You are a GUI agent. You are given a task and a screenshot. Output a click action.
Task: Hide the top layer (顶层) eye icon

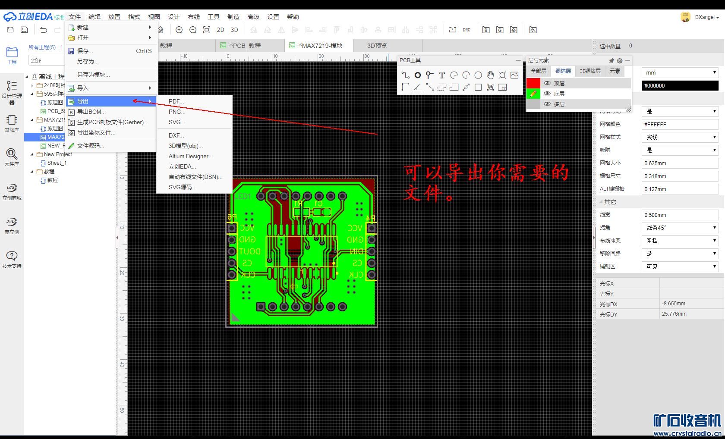(547, 83)
